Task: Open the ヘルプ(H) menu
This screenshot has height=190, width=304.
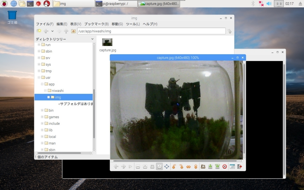Action: point(150,24)
